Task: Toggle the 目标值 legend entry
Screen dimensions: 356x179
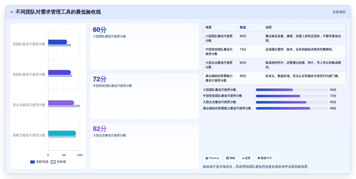Action: coord(58,162)
